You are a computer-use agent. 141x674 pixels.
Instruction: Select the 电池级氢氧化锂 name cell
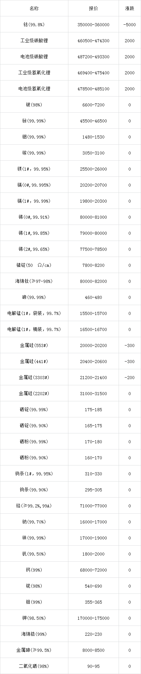(34, 89)
